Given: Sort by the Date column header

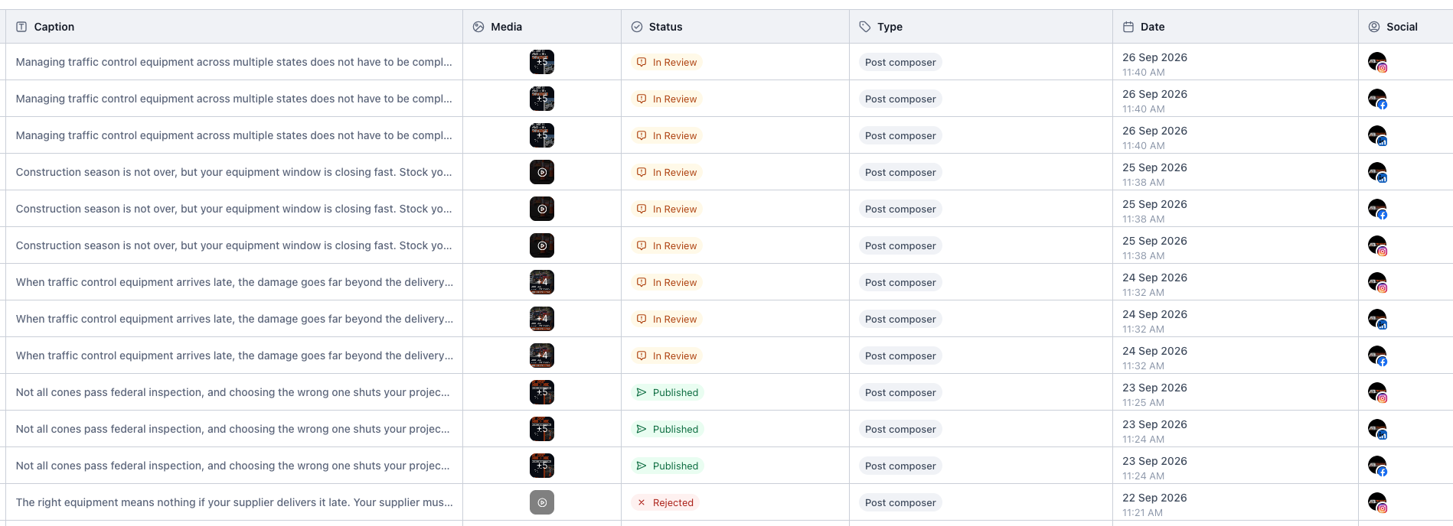Looking at the screenshot, I should click(1152, 27).
